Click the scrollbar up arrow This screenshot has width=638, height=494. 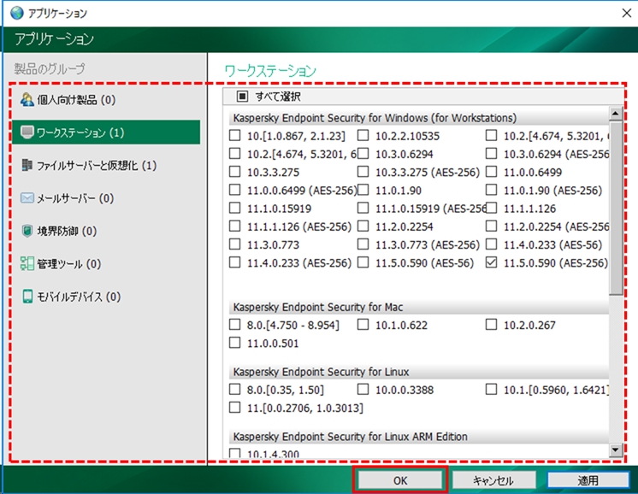(616, 114)
